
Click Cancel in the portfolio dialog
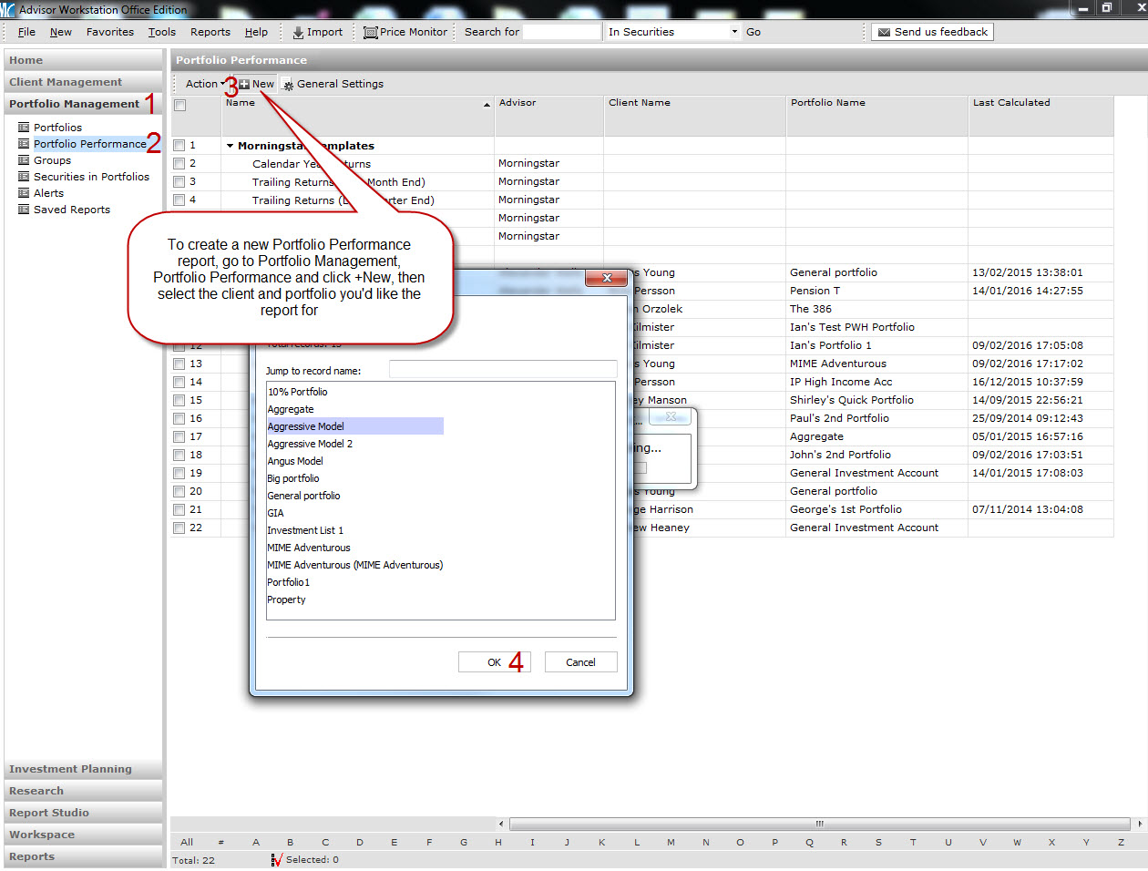pos(580,662)
